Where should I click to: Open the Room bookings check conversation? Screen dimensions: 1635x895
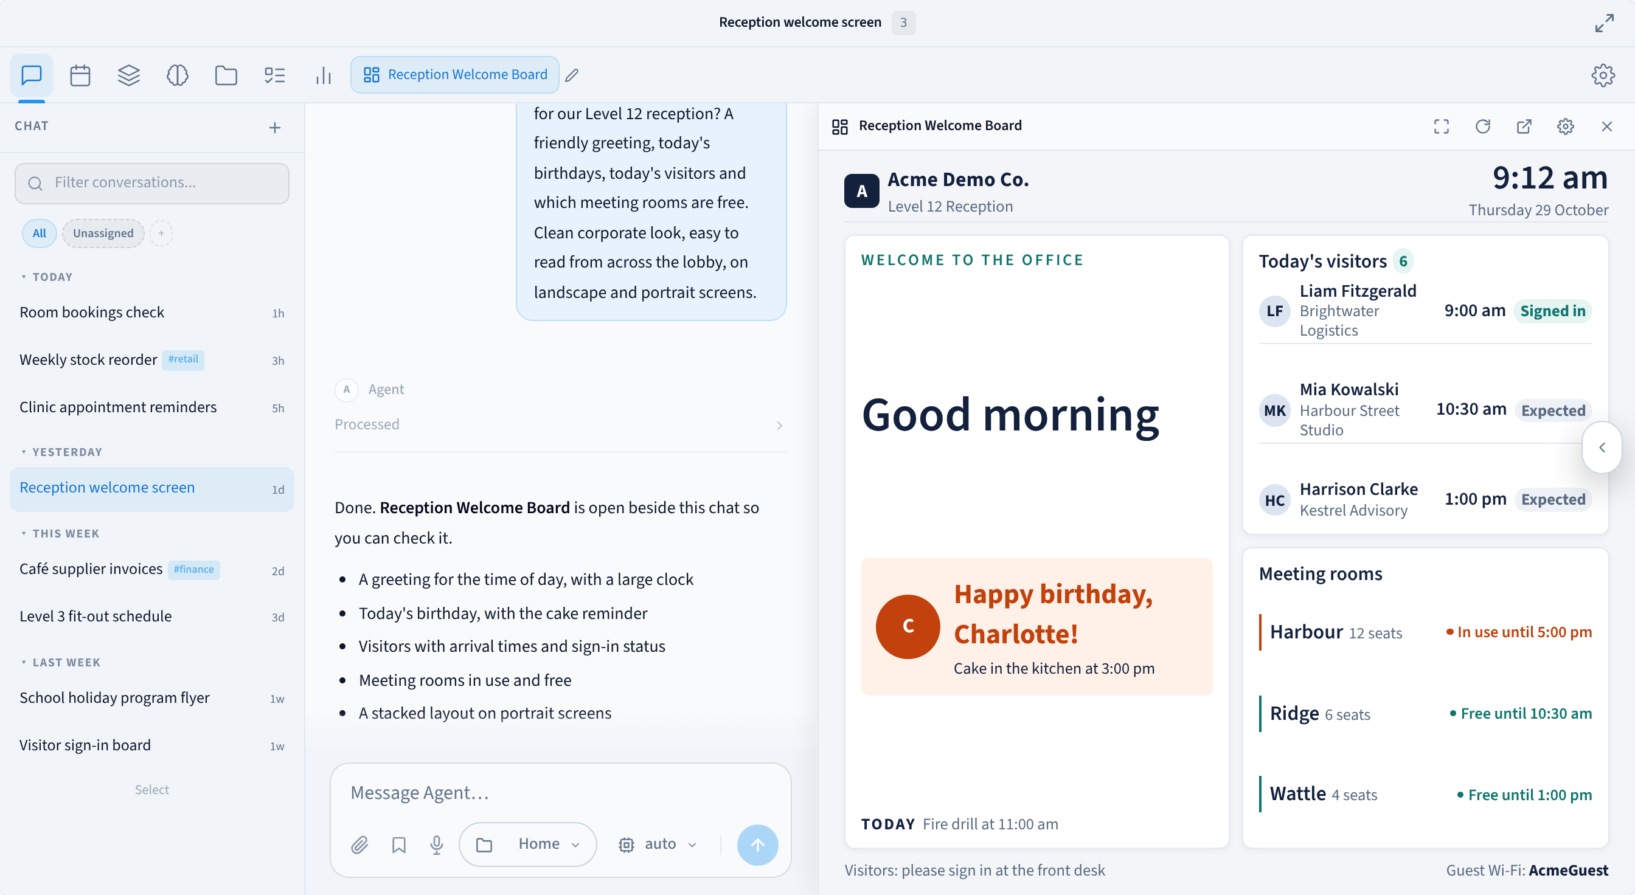tap(151, 313)
